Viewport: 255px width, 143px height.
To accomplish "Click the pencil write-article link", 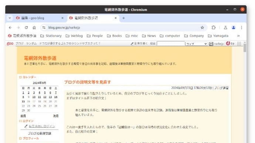I will 139,43.
